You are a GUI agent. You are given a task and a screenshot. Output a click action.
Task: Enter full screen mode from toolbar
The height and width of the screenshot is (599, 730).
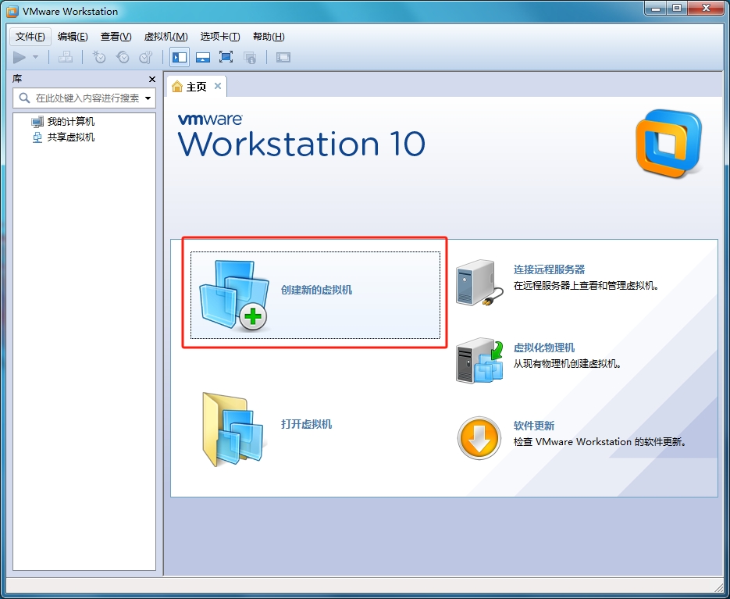point(226,57)
